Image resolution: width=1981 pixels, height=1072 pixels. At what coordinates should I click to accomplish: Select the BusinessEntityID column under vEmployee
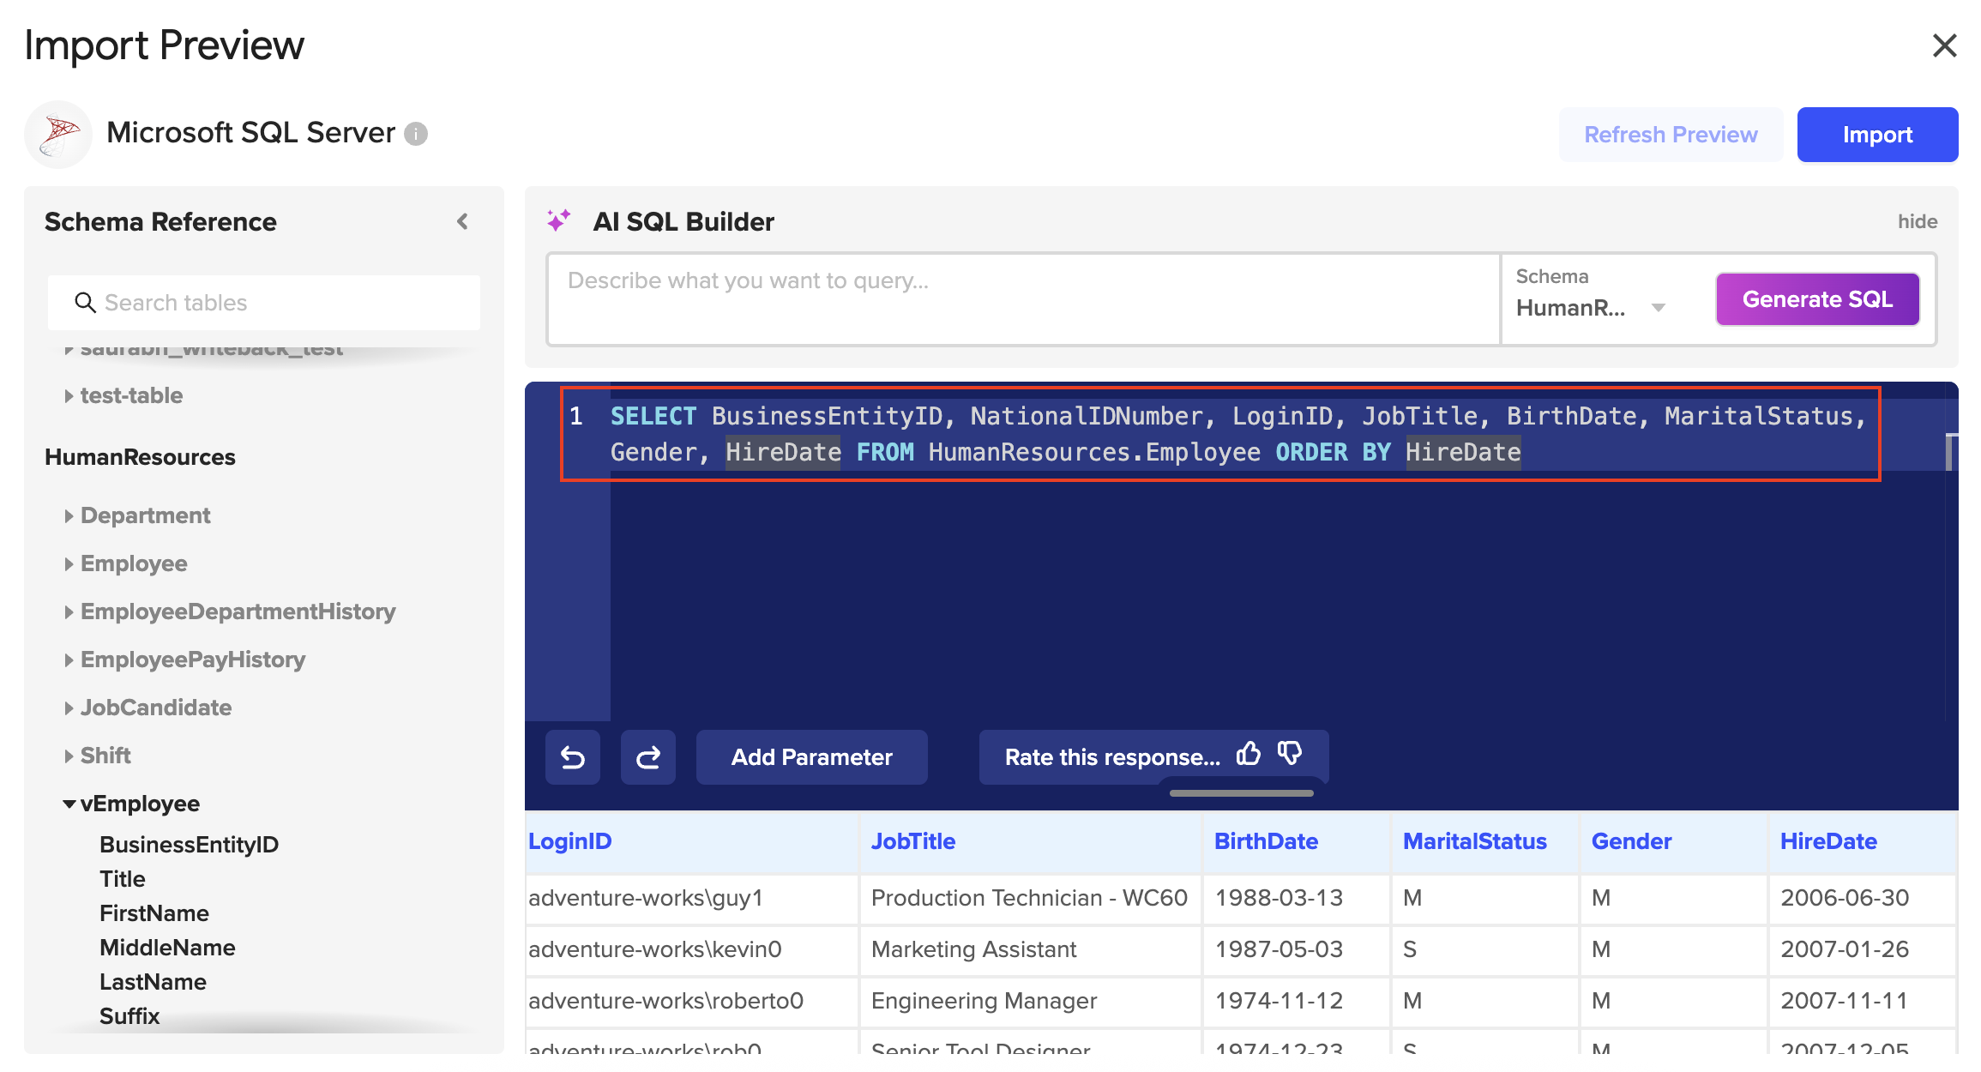[189, 844]
